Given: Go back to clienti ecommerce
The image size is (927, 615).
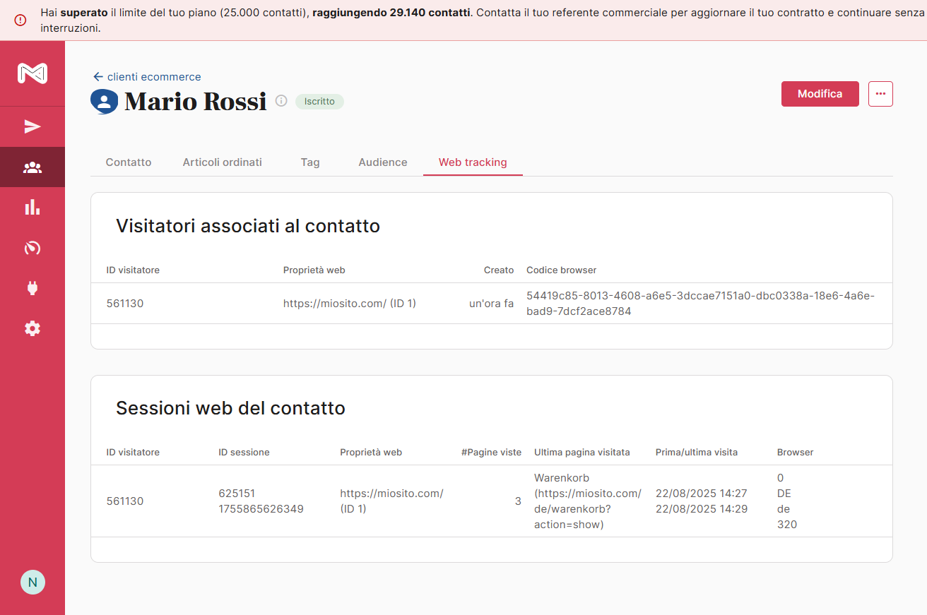Looking at the screenshot, I should pos(147,77).
